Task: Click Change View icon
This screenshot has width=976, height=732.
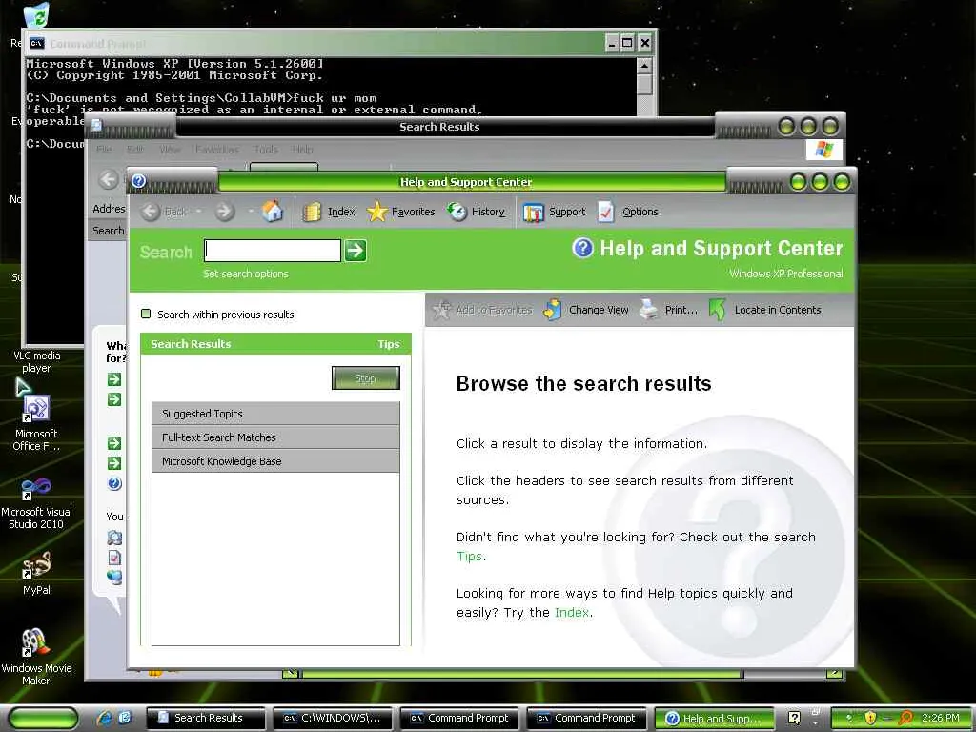Action: point(552,310)
